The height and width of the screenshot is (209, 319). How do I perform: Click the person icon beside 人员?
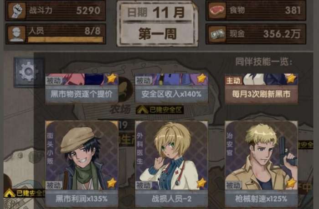point(16,34)
